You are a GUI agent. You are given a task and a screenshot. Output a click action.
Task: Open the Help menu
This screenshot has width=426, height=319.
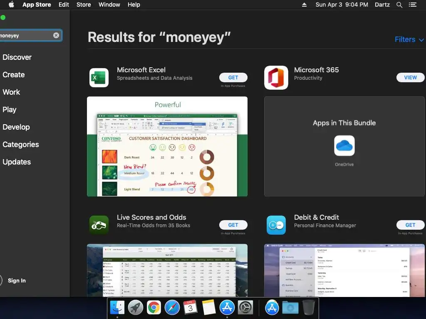[134, 5]
